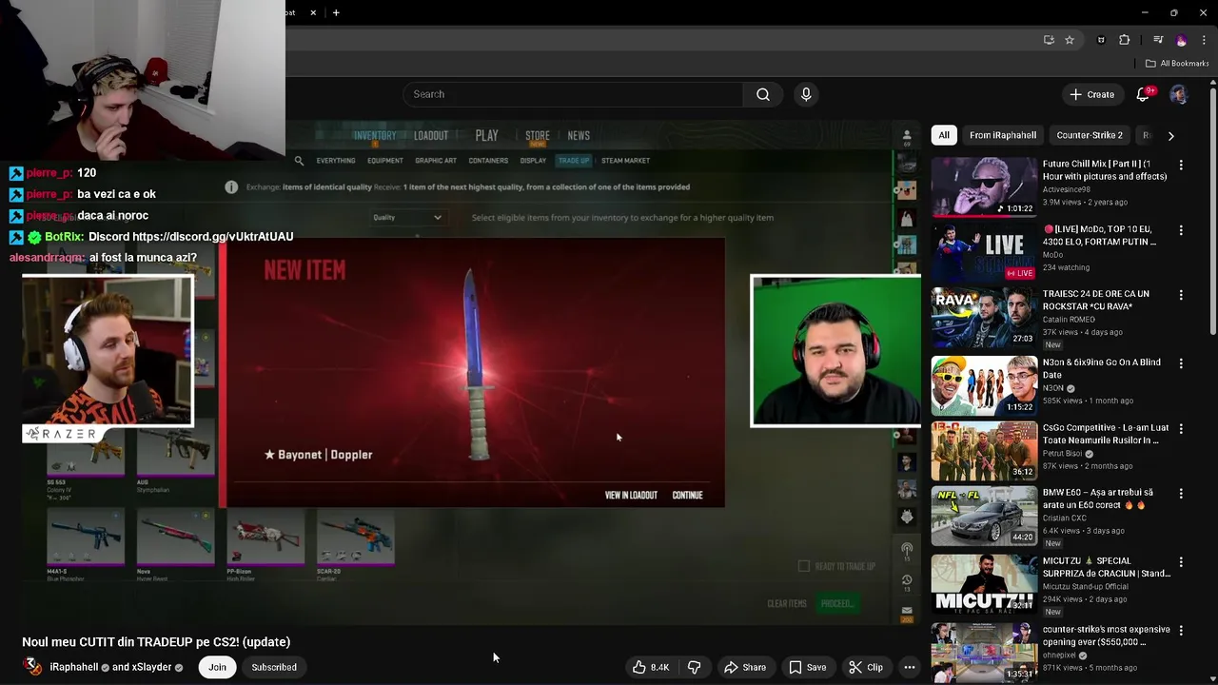
Task: Open title 'N3on & 6ix9ine Go On A Blind Date'
Action: coord(1102,369)
